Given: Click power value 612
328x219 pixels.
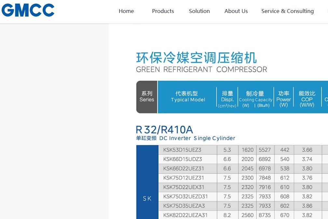Looking at the screenshot, I should (285, 178).
